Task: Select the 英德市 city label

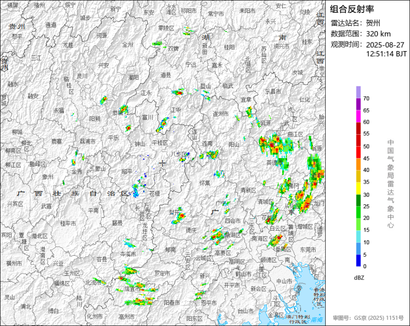Action: (274, 163)
